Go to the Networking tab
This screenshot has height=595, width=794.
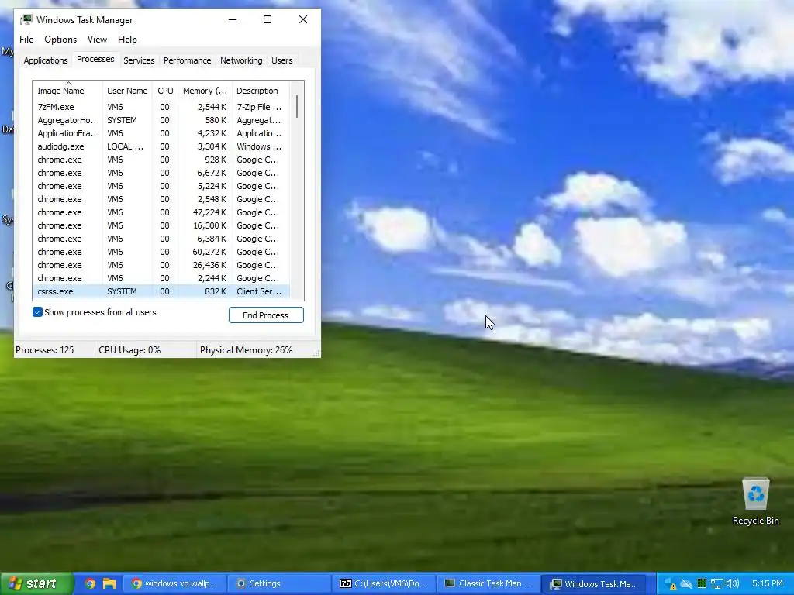click(241, 60)
